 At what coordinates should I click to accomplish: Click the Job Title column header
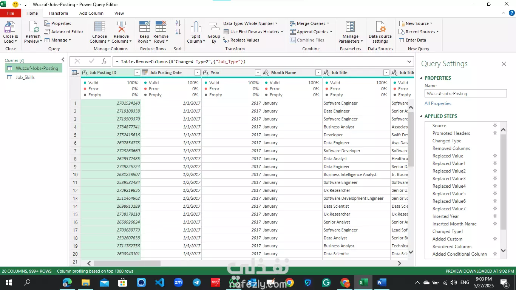(x=357, y=72)
